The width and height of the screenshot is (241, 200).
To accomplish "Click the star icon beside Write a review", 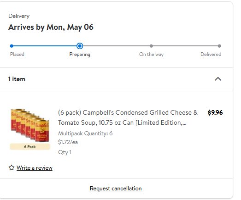I will tap(12, 167).
